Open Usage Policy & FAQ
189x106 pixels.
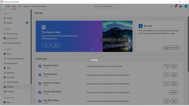pyautogui.click(x=171, y=48)
